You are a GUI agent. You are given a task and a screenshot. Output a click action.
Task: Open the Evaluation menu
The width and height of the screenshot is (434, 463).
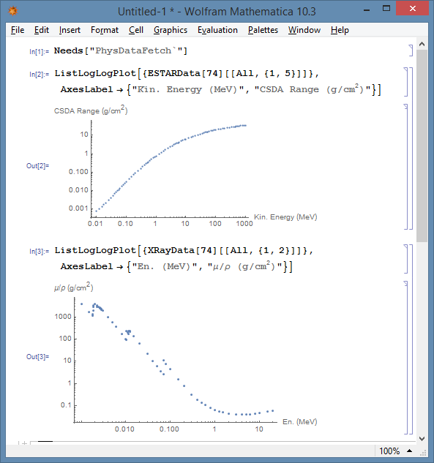point(217,30)
